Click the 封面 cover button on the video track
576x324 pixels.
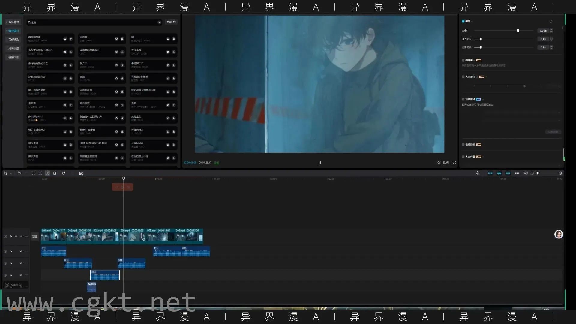35,236
